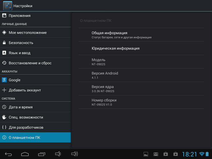212x159 pixels.
Task: Tap the О планшетном ПК panel title
Action: [x=96, y=21]
